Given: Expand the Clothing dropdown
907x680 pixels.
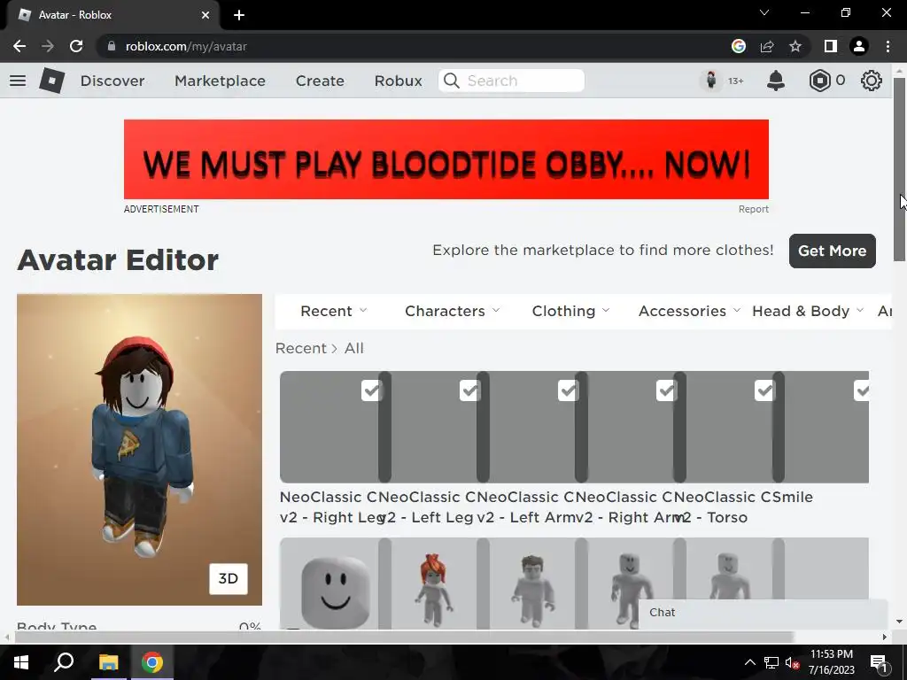Looking at the screenshot, I should click(571, 311).
